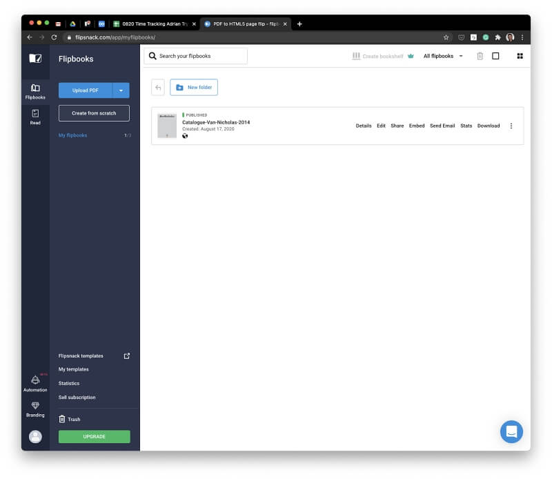
Task: Open the chat support bubble
Action: tap(511, 431)
